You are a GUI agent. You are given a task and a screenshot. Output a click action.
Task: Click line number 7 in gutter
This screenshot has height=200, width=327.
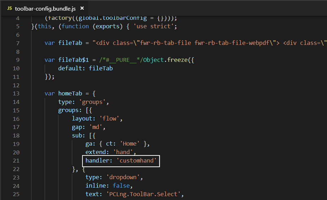point(18,43)
